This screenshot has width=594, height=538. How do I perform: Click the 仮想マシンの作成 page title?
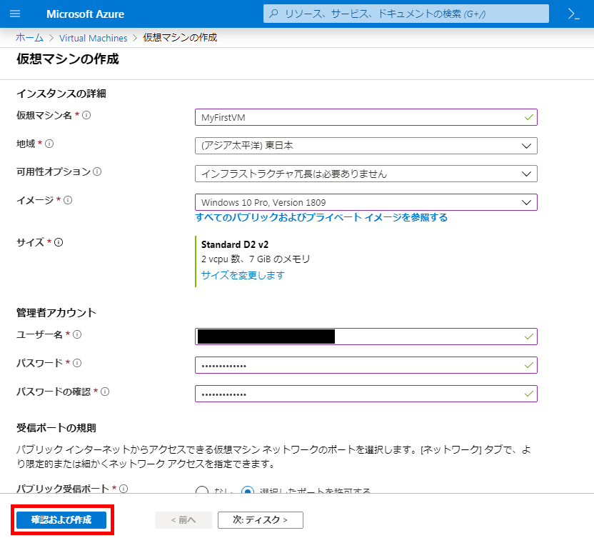tap(67, 59)
